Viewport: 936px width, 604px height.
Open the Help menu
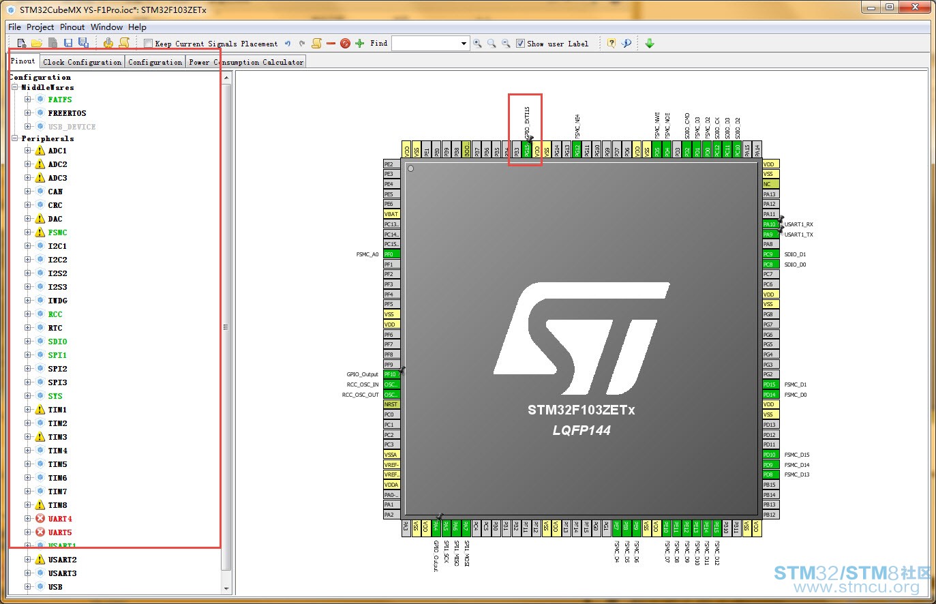click(x=138, y=27)
